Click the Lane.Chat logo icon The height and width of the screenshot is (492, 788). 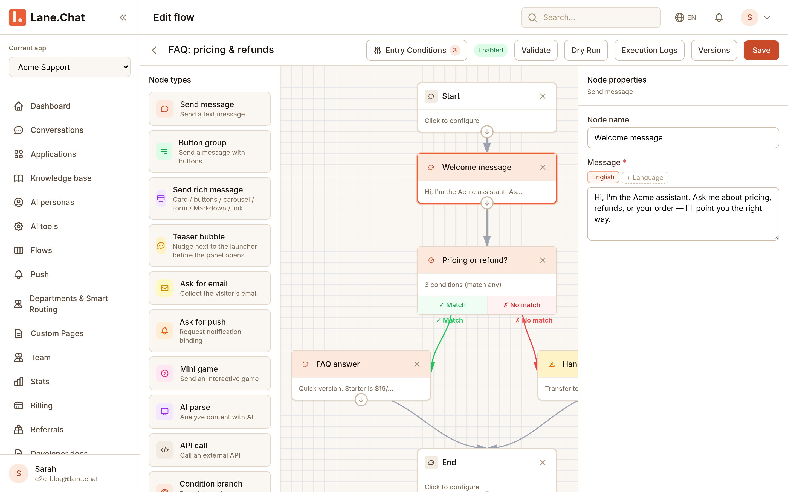click(18, 17)
